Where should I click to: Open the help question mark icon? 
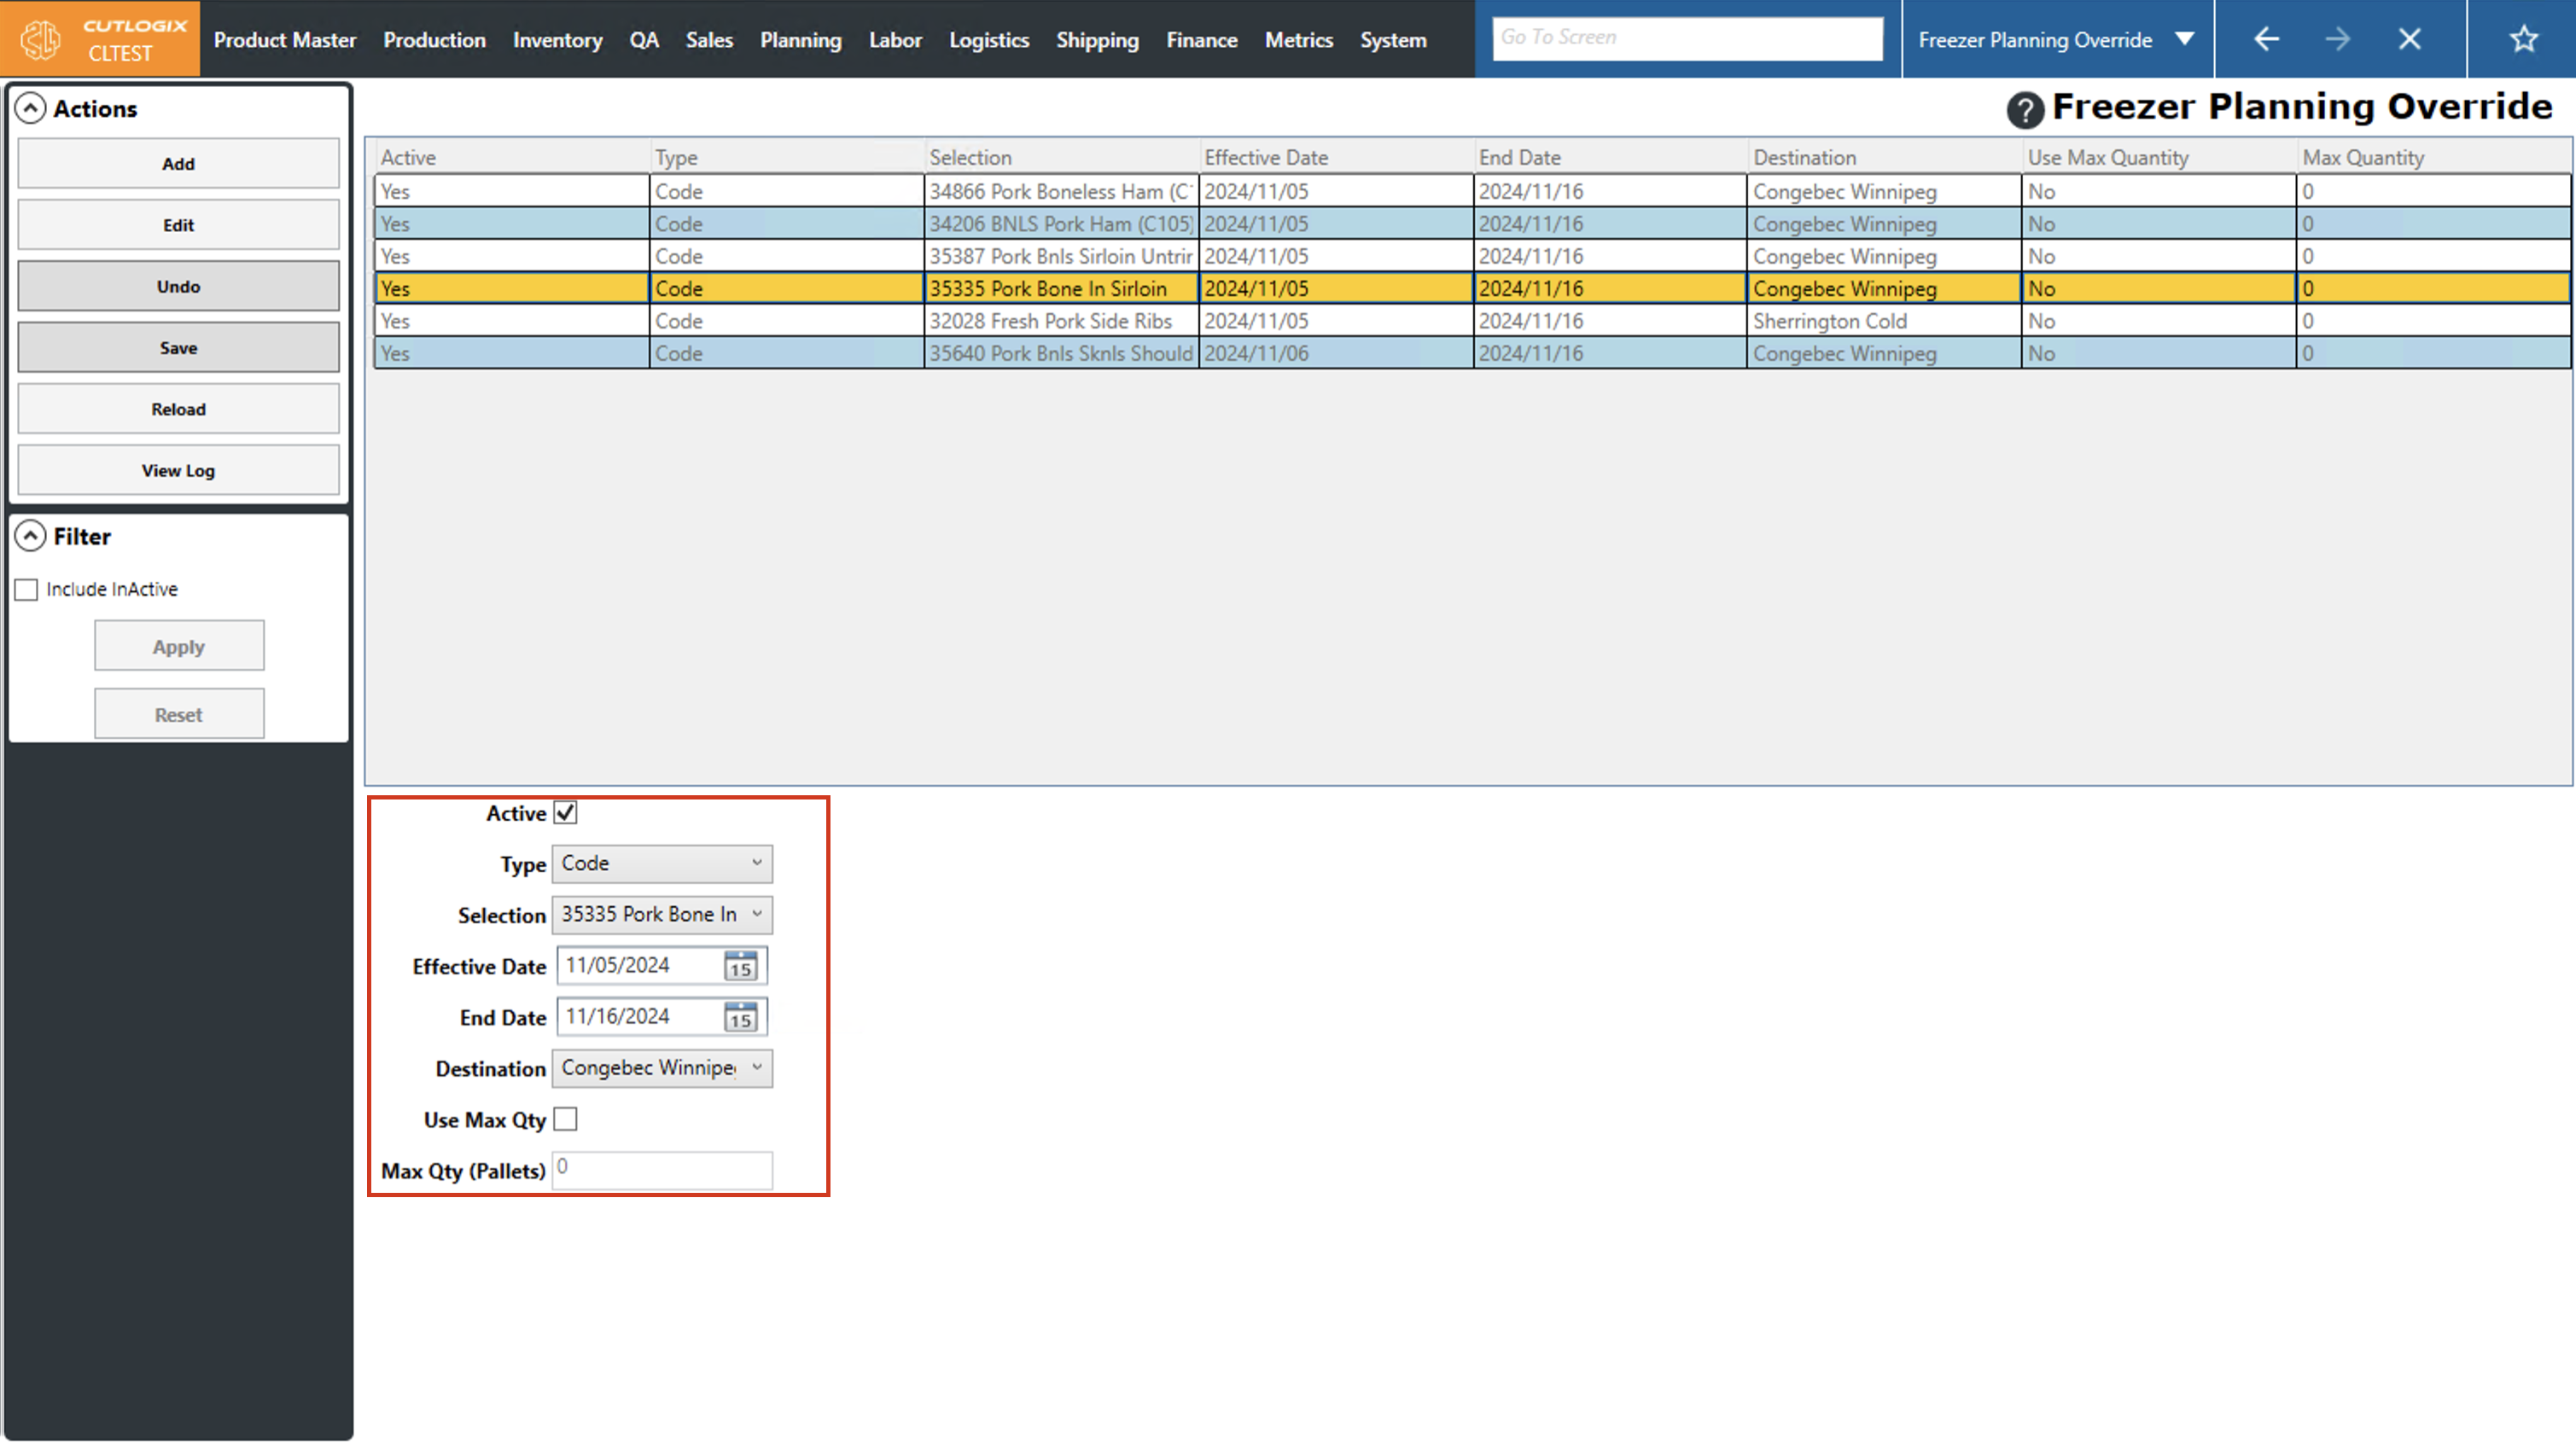(x=2024, y=109)
